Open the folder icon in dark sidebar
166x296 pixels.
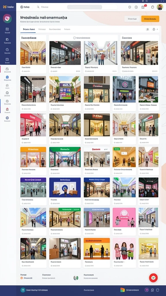7,39
